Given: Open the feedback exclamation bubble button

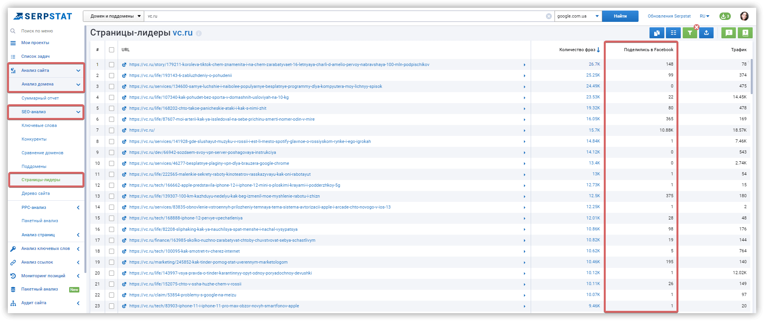Looking at the screenshot, I should pos(728,33).
